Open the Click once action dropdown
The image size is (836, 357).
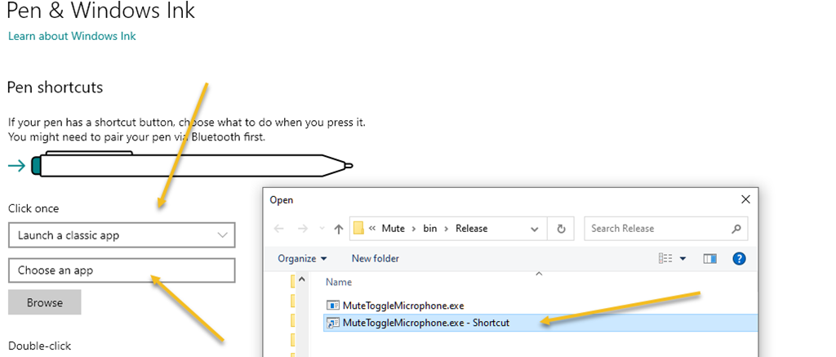(122, 235)
